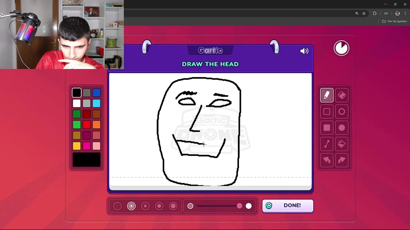The height and width of the screenshot is (230, 410).
Task: Pick the bright green color swatch
Action: tap(77, 125)
